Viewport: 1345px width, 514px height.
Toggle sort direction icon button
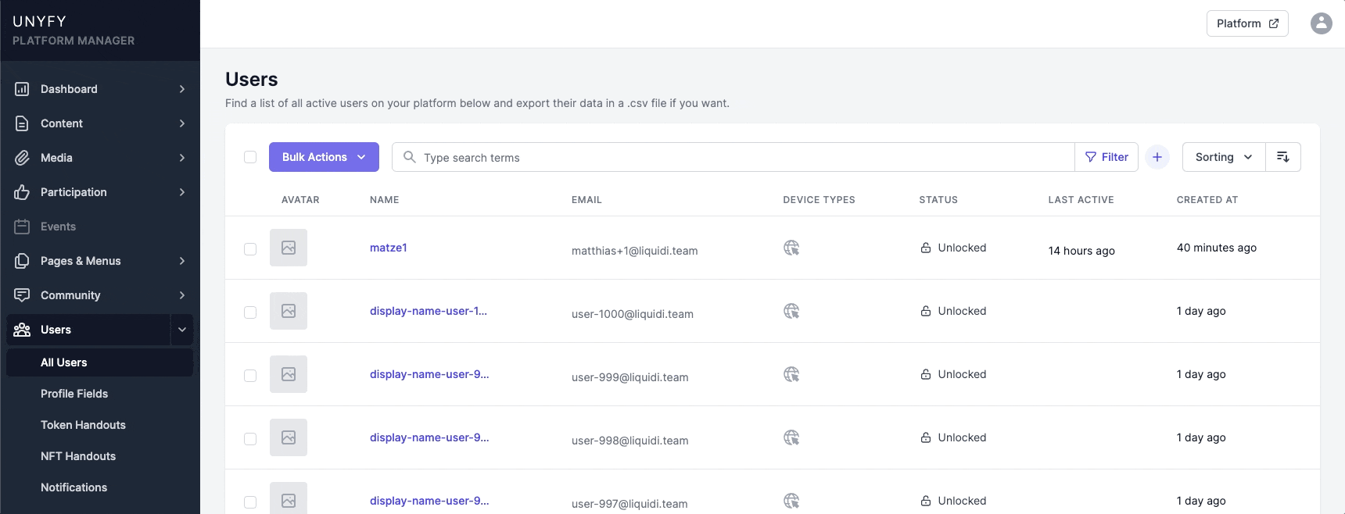pos(1282,157)
